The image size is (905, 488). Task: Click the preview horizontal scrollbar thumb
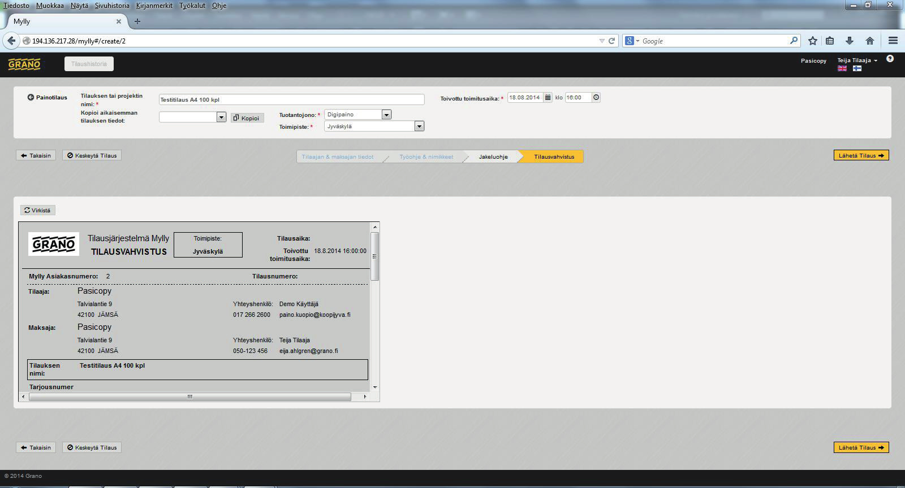(190, 396)
